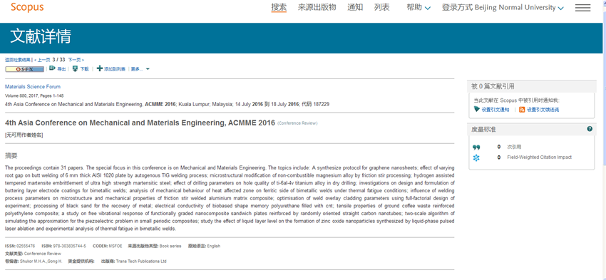Click the plus icon to add to list
606x280 pixels.
[100, 68]
